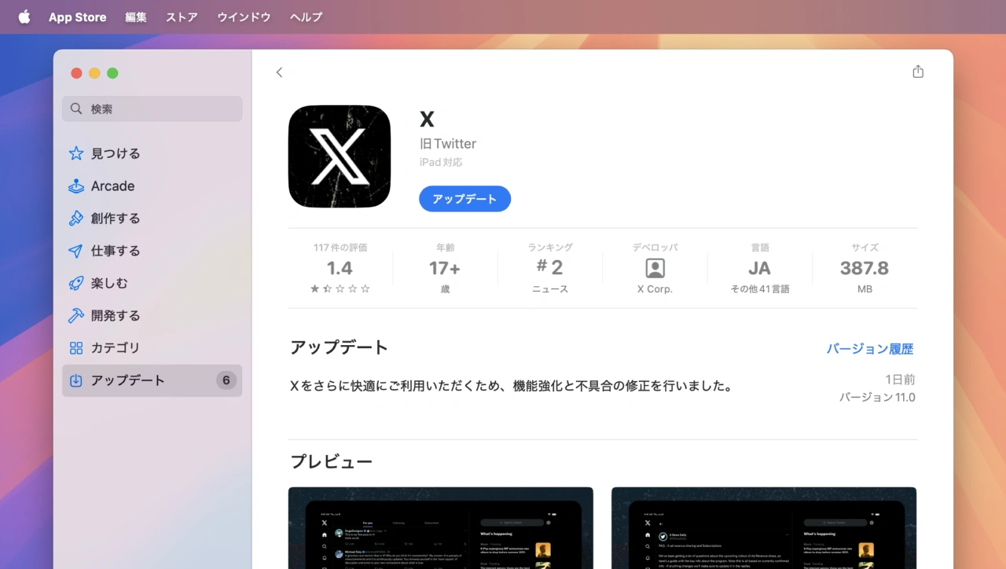Image resolution: width=1006 pixels, height=569 pixels.
Task: Open the 楽しむ rocket icon section
Action: point(76,283)
